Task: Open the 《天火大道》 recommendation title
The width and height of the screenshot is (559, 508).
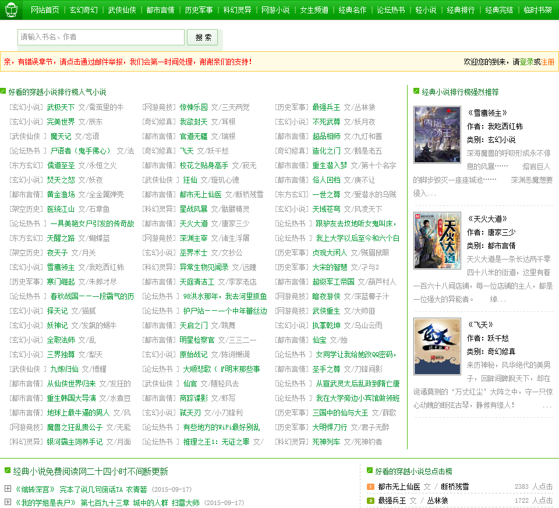Action: click(x=487, y=219)
